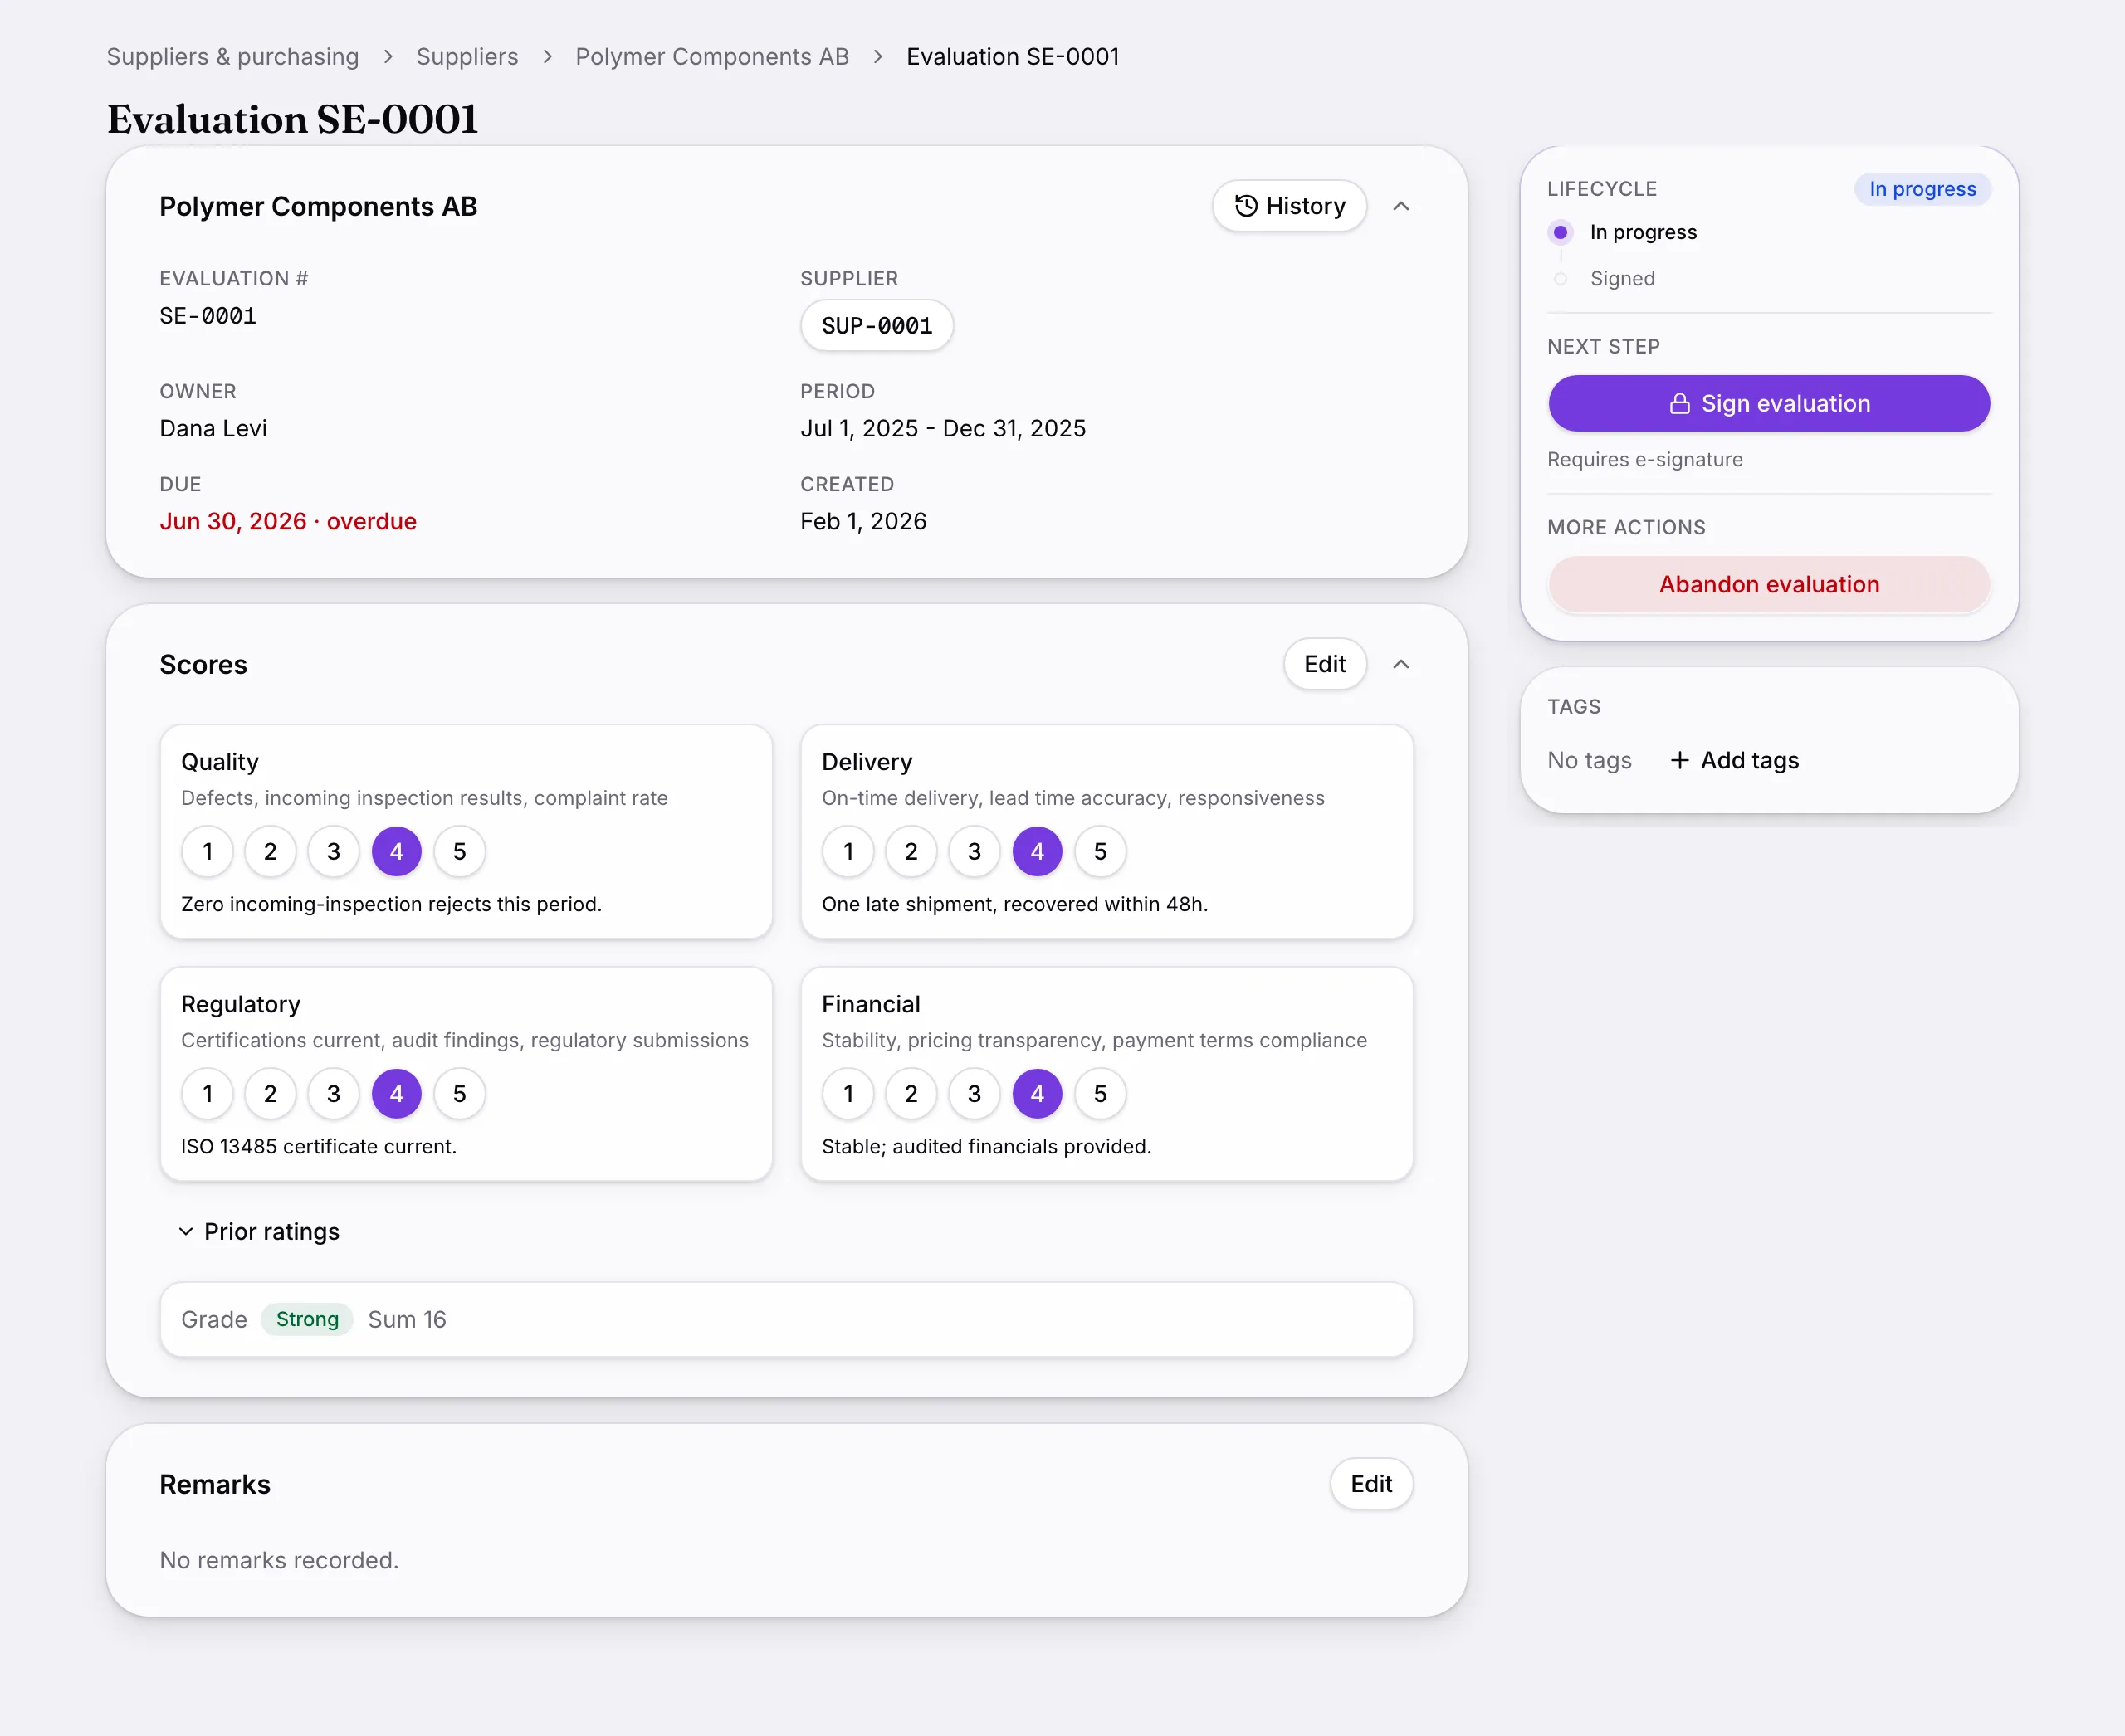Open supplier chip SUP-0001
2125x1736 pixels.
tap(877, 325)
